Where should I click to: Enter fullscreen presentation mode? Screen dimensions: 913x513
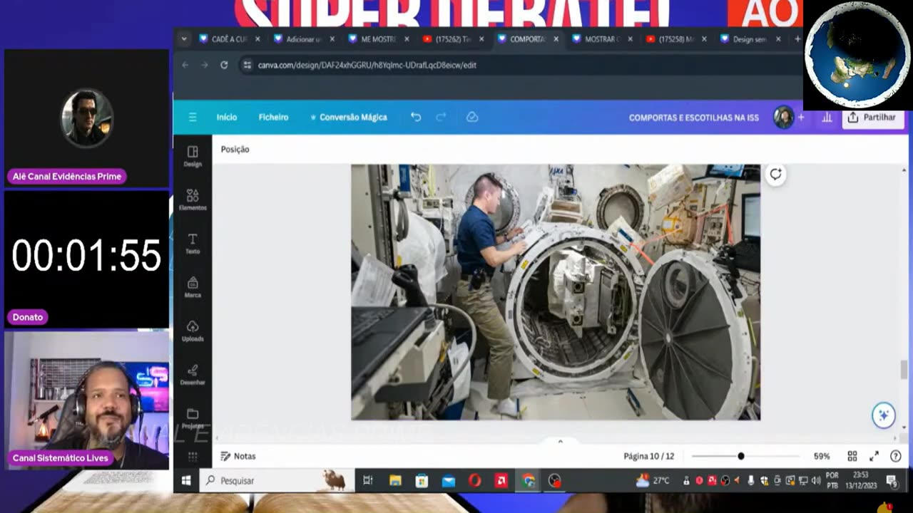coord(874,456)
